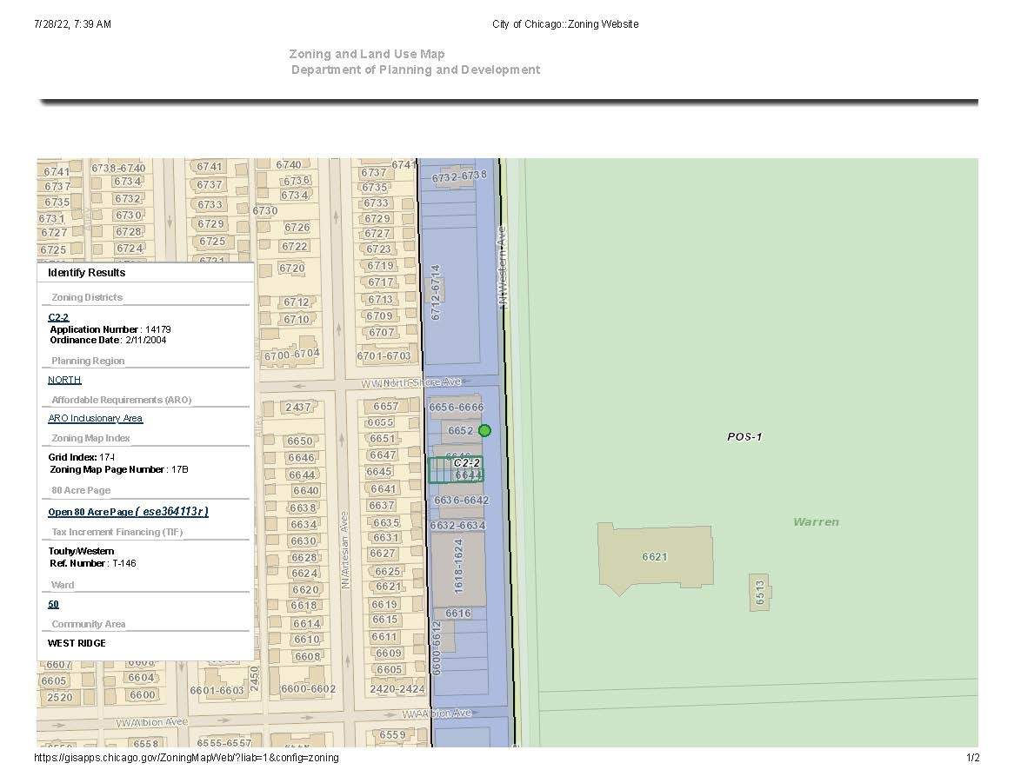Viewport: 1014px width, 783px height.
Task: Click the Warren park label
Action: pyautogui.click(x=816, y=522)
